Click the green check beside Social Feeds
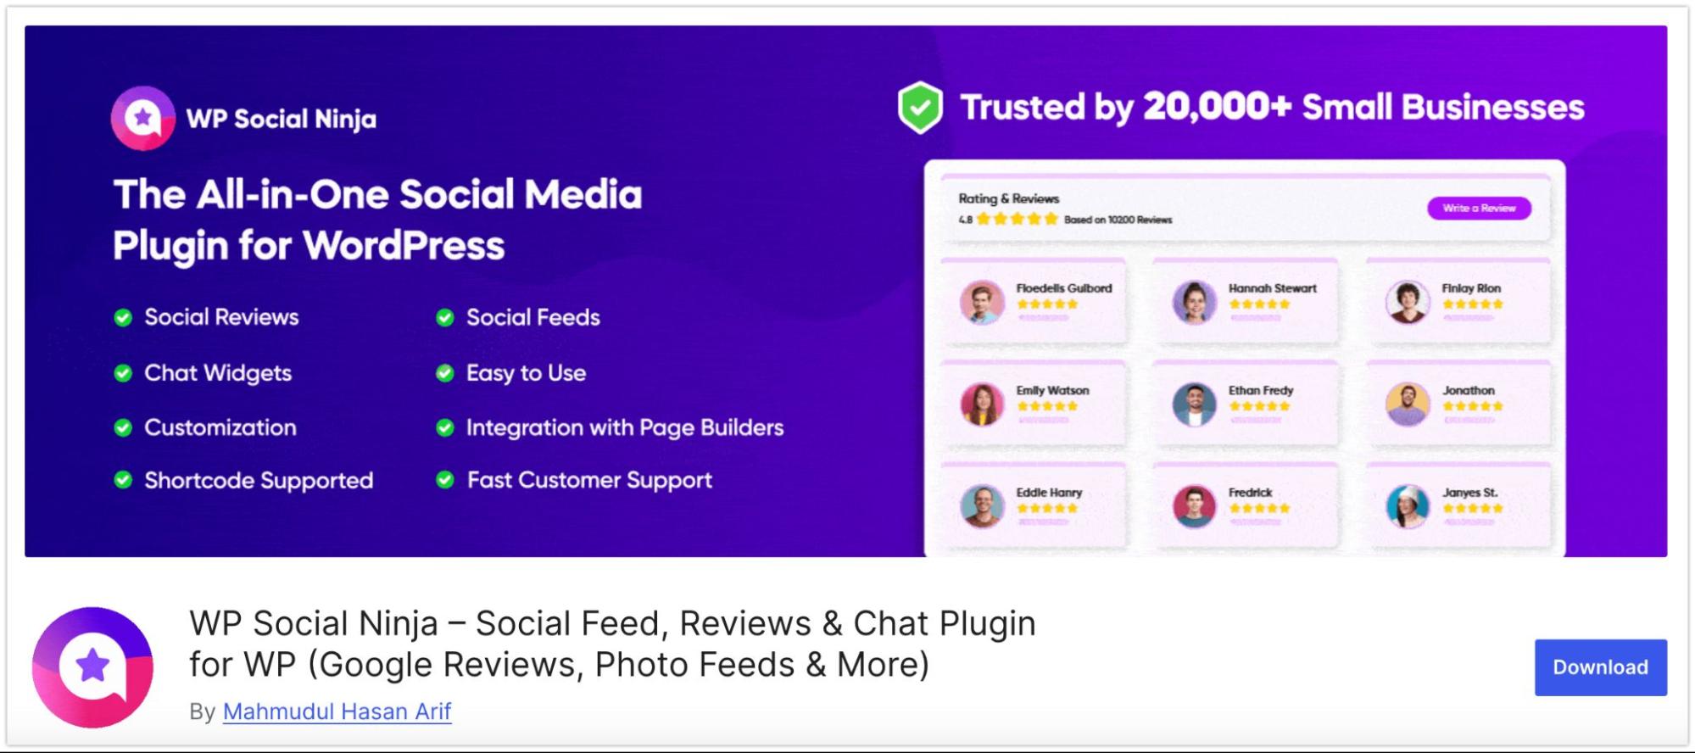Viewport: 1695px width, 753px height. 444,318
